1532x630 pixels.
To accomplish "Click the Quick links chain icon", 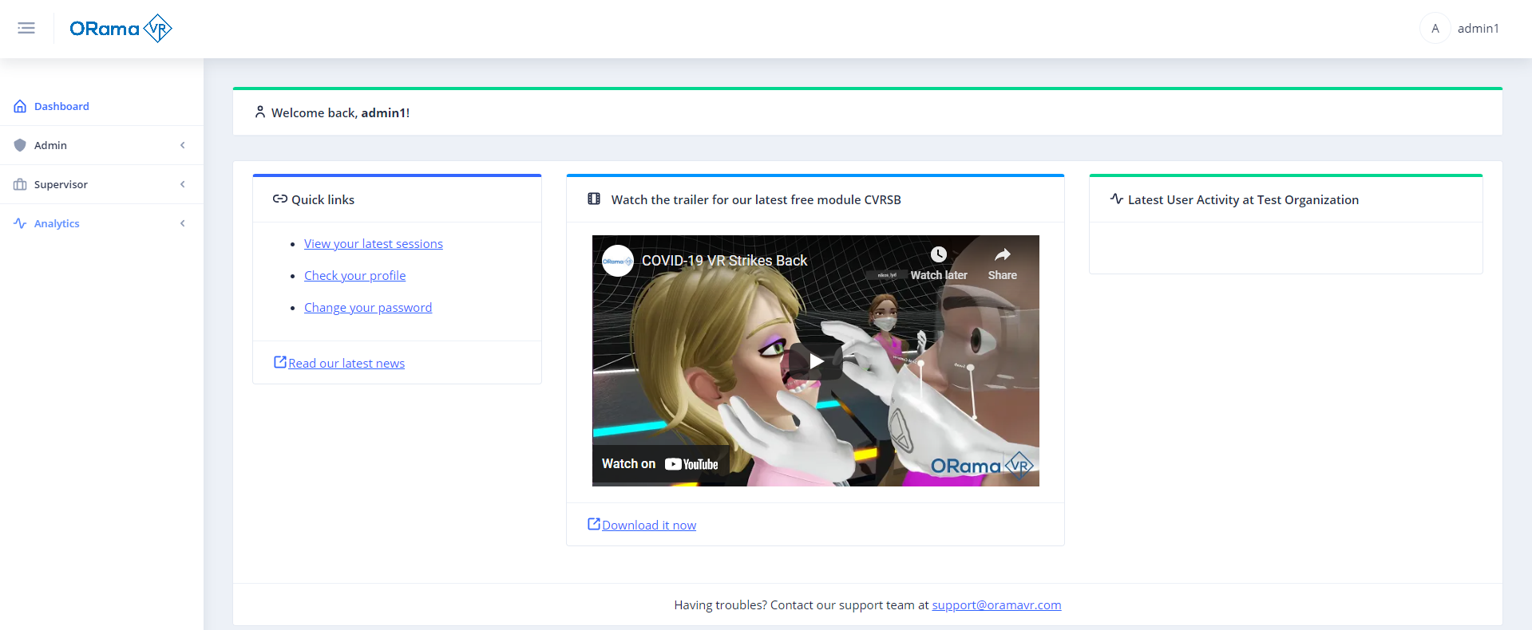I will tap(280, 199).
